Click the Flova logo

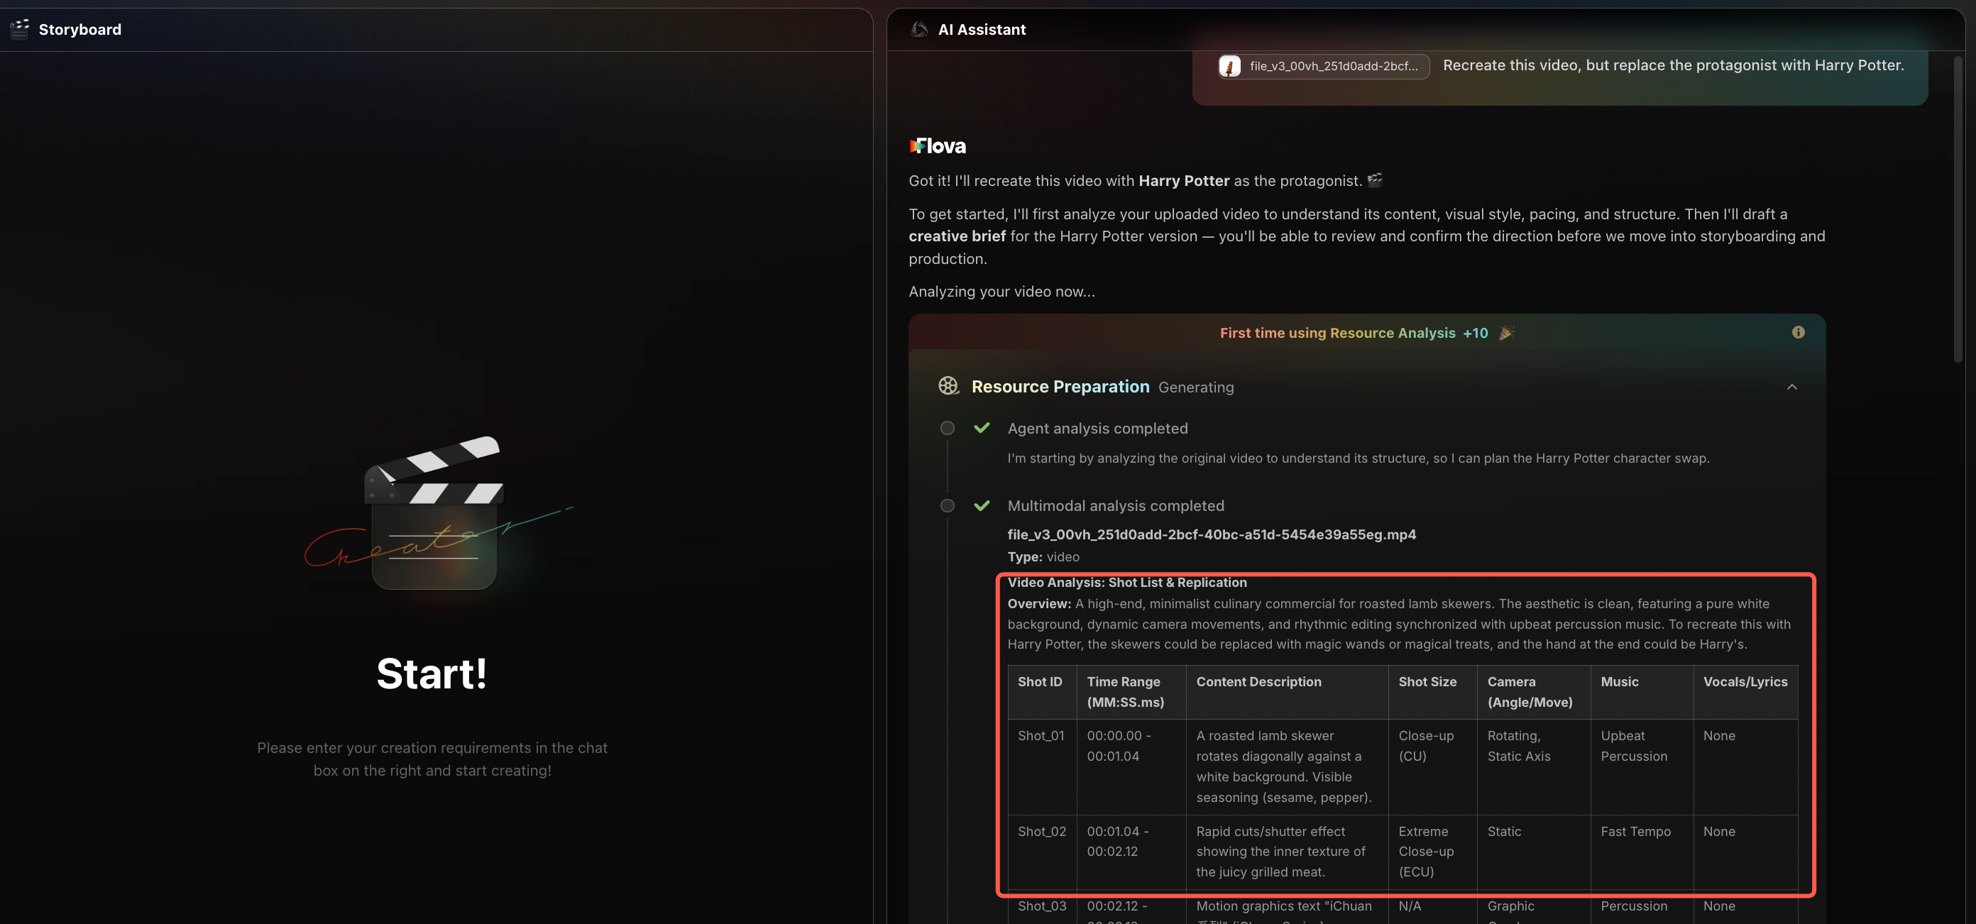(x=938, y=145)
